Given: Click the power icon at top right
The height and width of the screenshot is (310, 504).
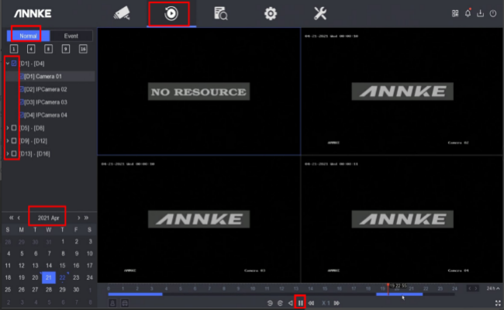Looking at the screenshot, I should coord(493,13).
